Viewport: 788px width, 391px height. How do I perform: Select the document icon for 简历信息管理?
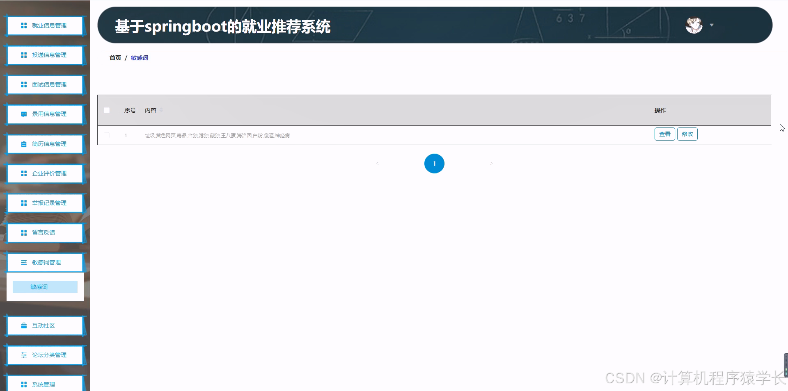(x=23, y=144)
